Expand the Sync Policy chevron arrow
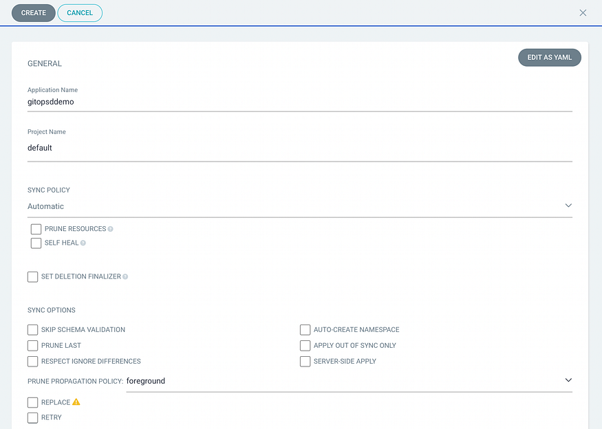 tap(568, 206)
